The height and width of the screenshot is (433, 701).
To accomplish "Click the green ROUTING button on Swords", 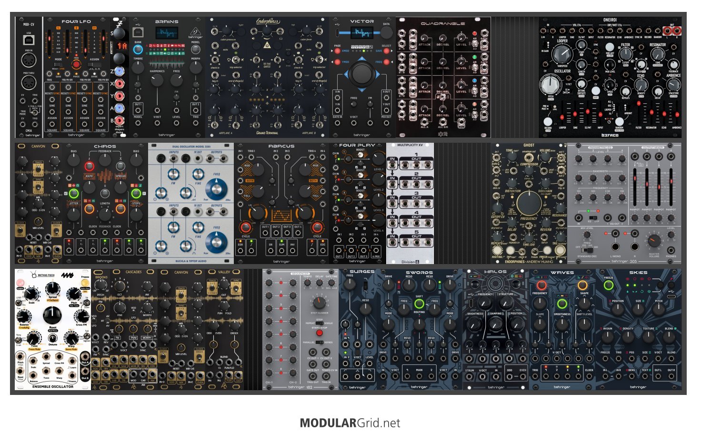I will pyautogui.click(x=419, y=304).
